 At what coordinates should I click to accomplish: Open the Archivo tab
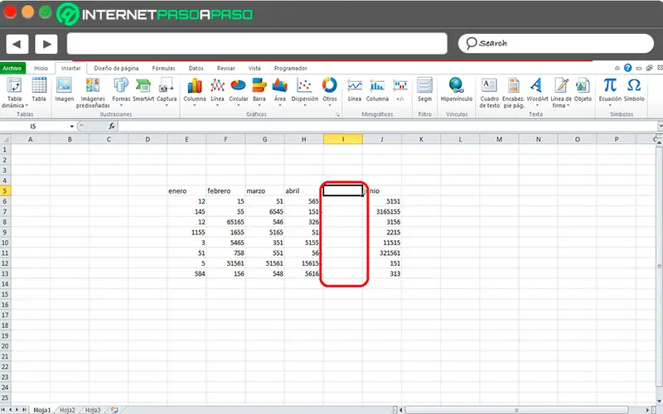point(12,68)
